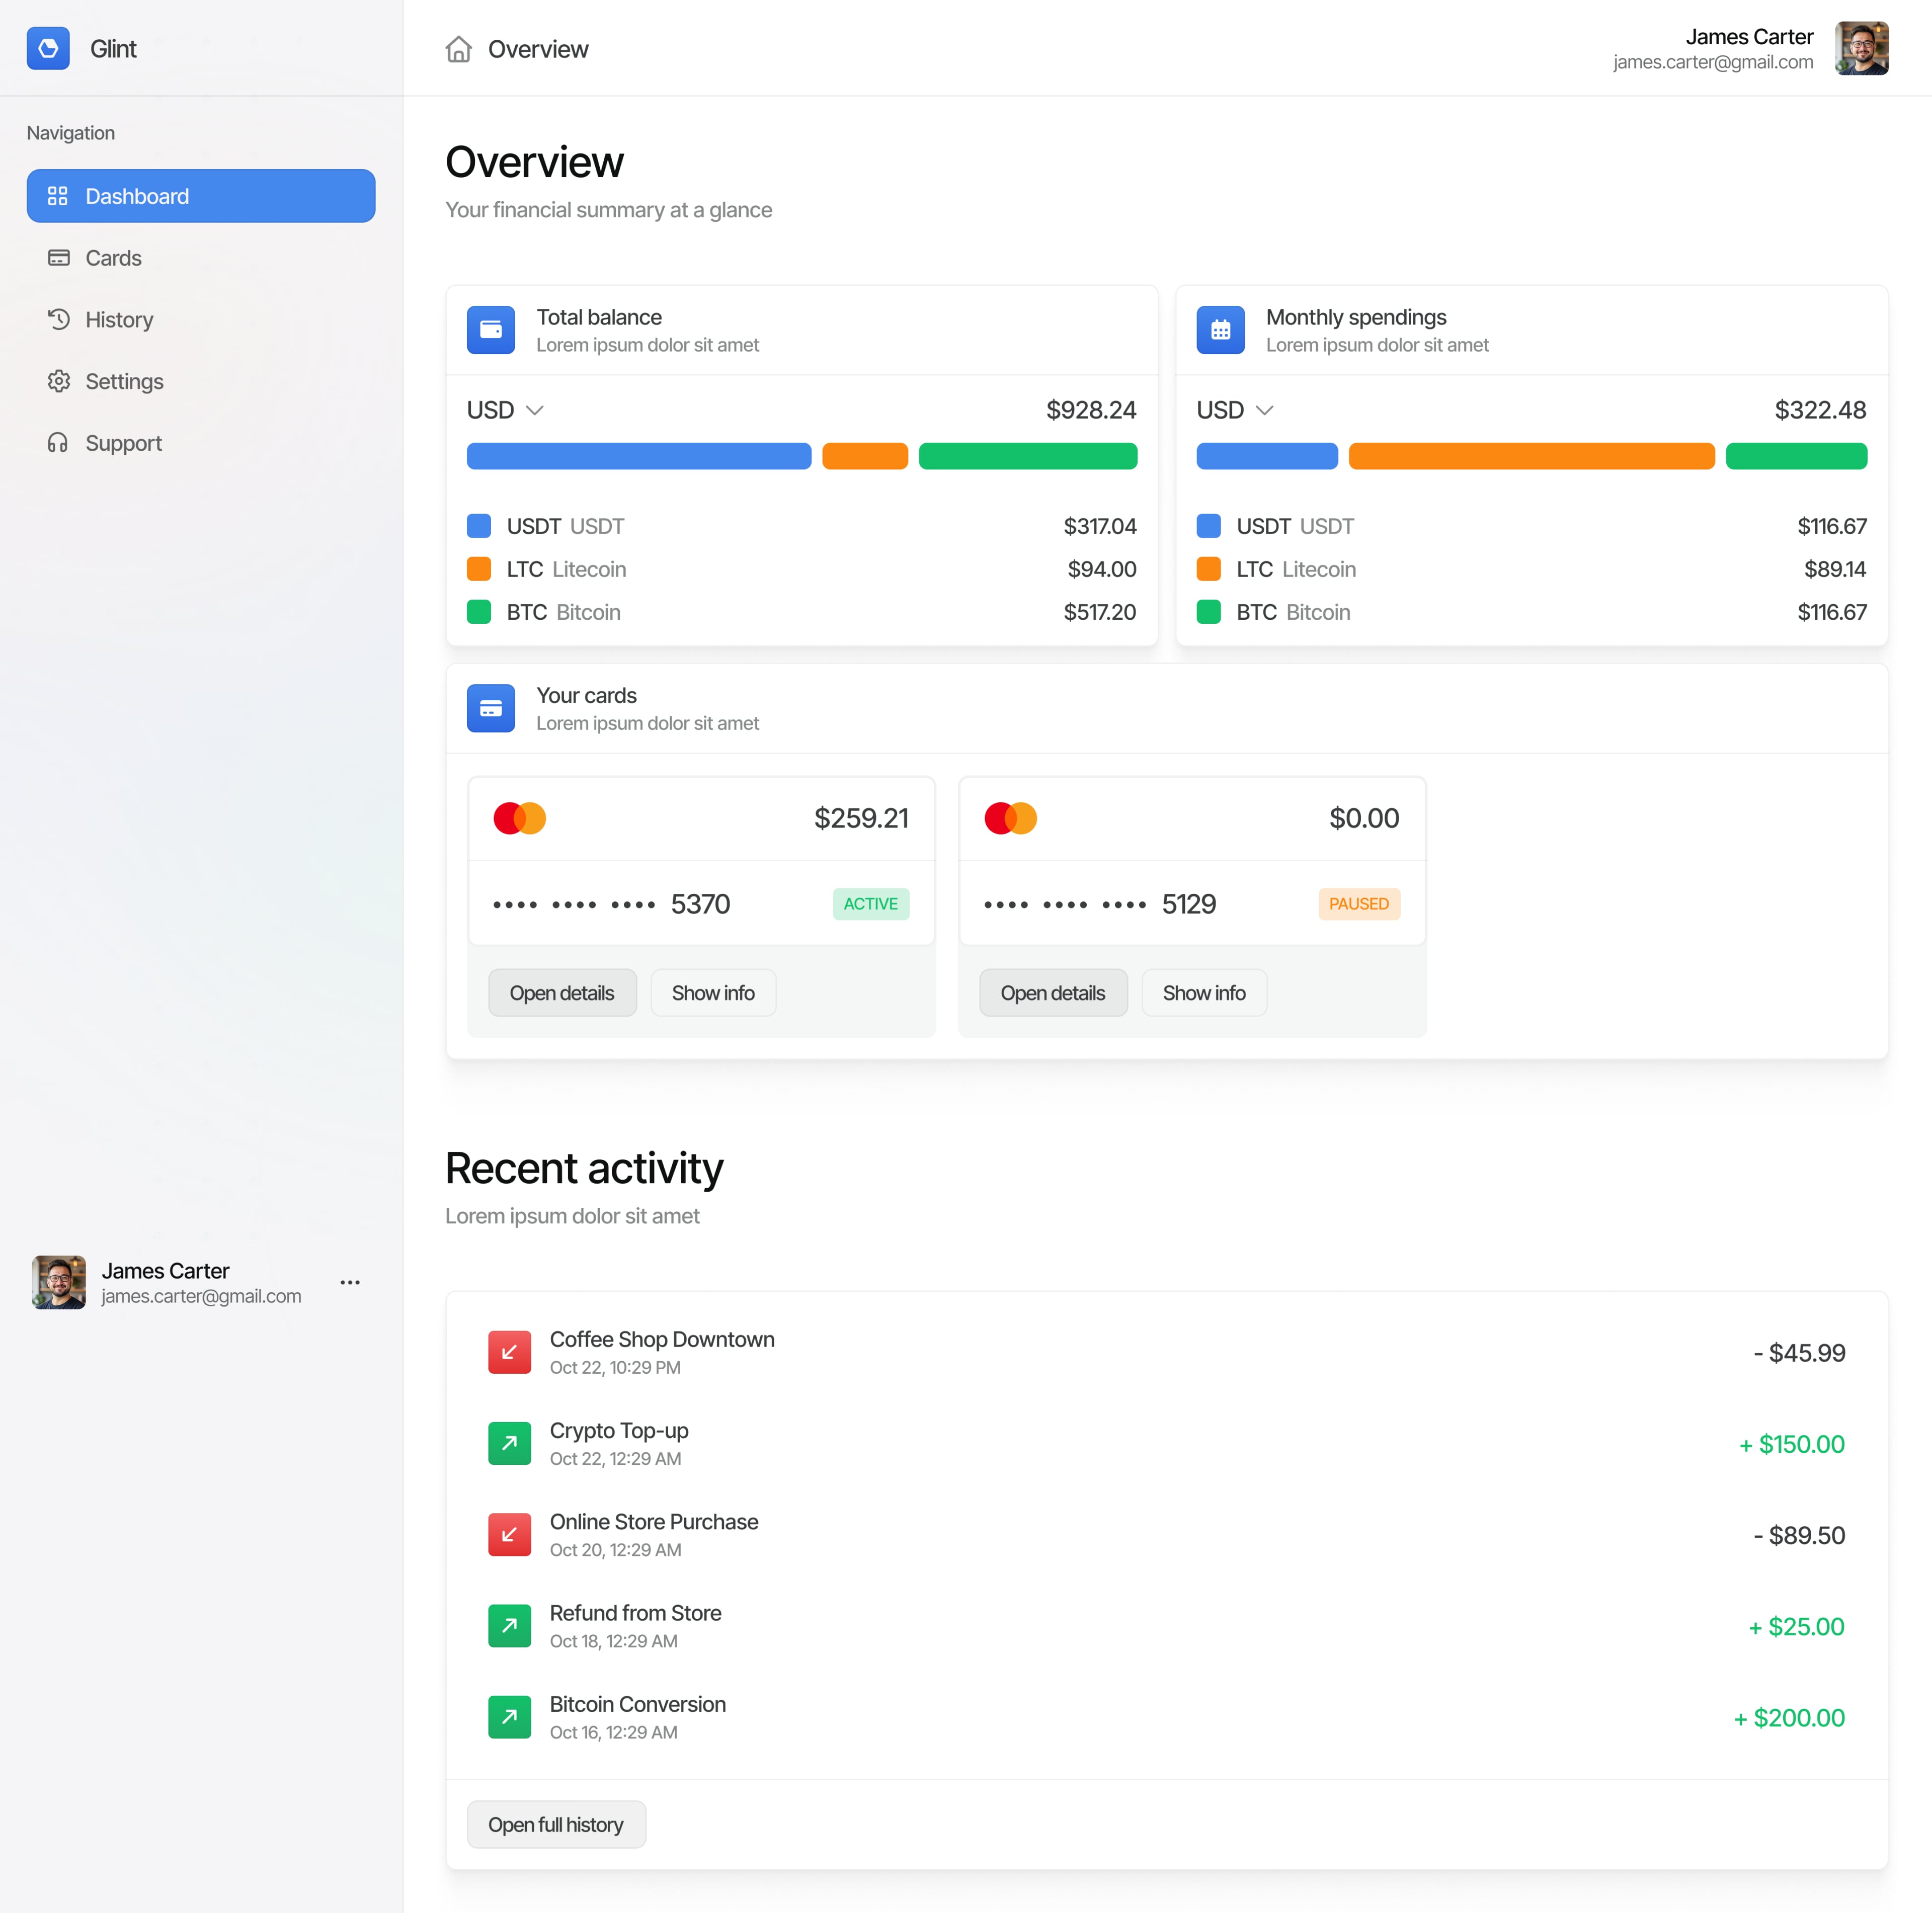Show info for card ending 5129

tap(1204, 993)
